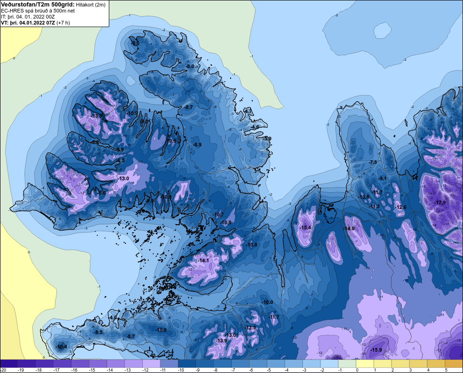Click the -12.3 temperature label
Image resolution: width=463 pixels, height=373 pixels.
click(x=250, y=328)
